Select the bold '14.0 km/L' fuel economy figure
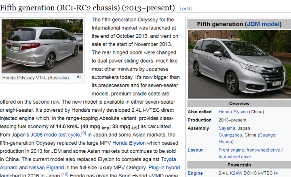Screen dimensions: 291x177 coord(67,127)
